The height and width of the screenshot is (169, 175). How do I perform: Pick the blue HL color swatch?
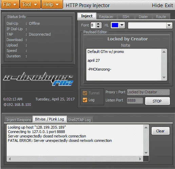click(115, 25)
